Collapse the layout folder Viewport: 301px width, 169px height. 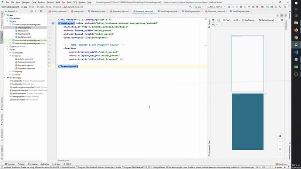pos(10,56)
